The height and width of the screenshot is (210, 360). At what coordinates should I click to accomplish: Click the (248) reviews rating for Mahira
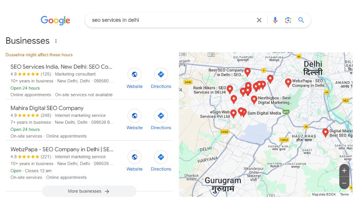coord(46,115)
